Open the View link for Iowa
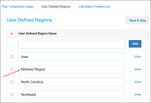151x103 pixels. 138,57
